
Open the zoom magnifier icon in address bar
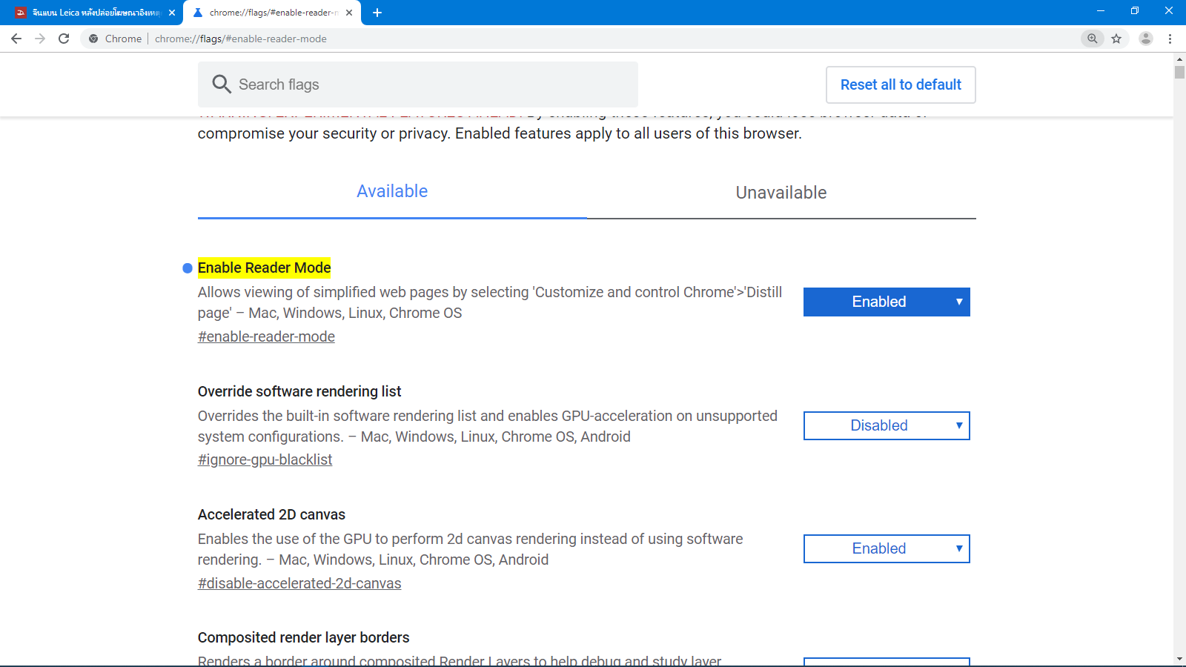click(1093, 39)
